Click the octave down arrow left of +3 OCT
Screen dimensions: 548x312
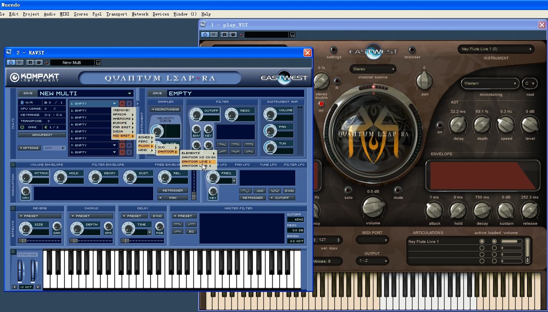pos(14,287)
